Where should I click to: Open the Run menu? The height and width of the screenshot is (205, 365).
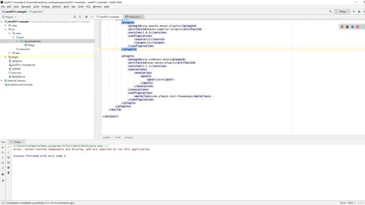point(74,7)
